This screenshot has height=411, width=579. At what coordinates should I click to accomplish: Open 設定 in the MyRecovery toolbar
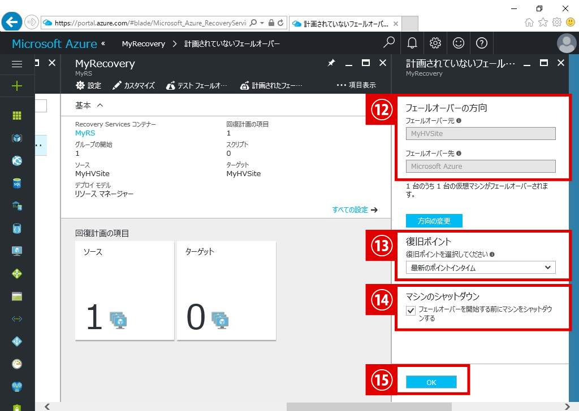[88, 85]
